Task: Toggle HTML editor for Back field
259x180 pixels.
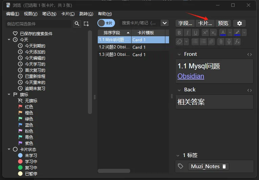Action: click(x=250, y=90)
